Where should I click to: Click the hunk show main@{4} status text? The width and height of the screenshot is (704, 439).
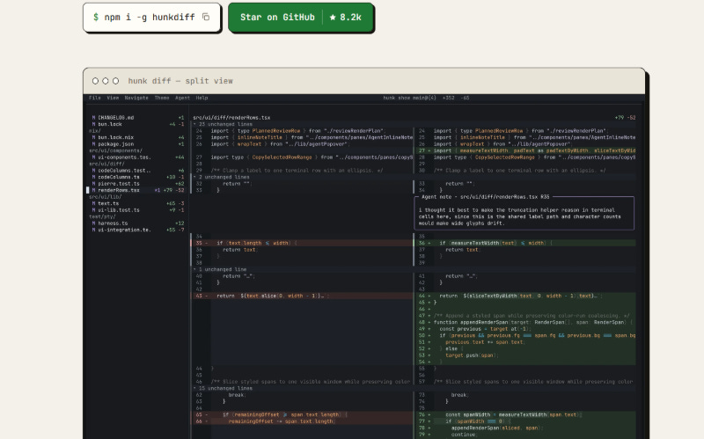[409, 98]
